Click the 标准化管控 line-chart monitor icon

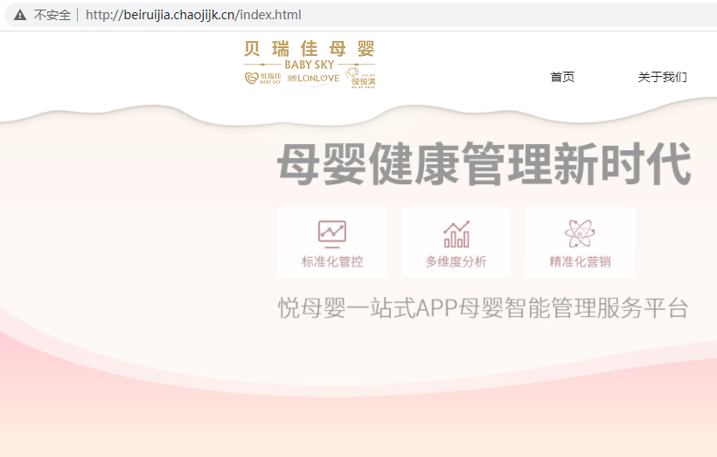point(332,233)
